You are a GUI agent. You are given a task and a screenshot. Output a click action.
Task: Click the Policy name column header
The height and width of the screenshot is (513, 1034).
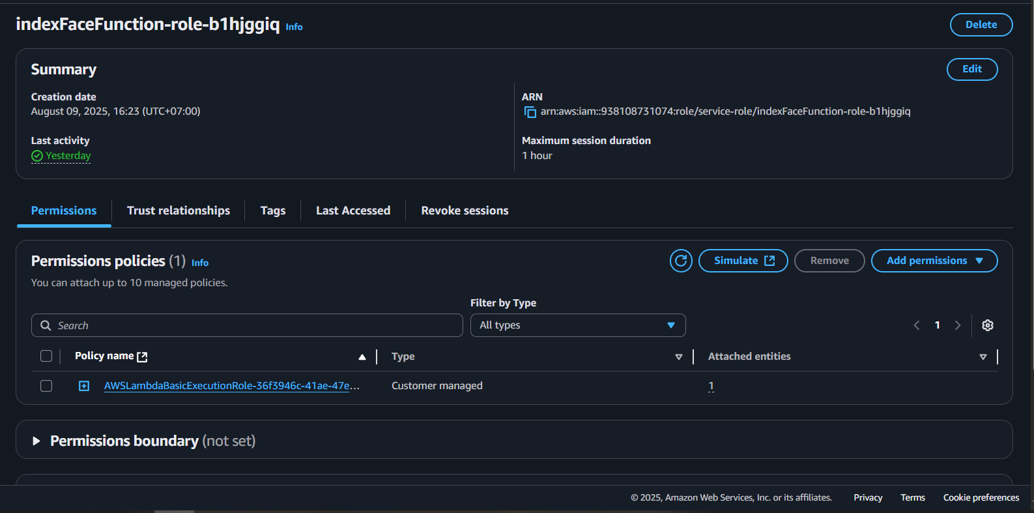(x=104, y=356)
